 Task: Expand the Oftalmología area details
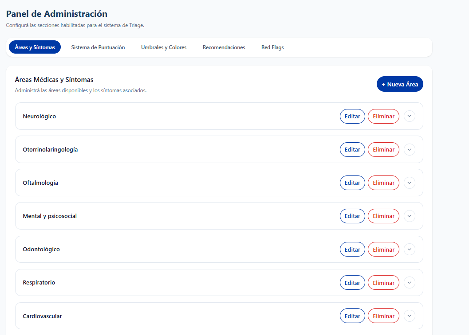coord(410,183)
